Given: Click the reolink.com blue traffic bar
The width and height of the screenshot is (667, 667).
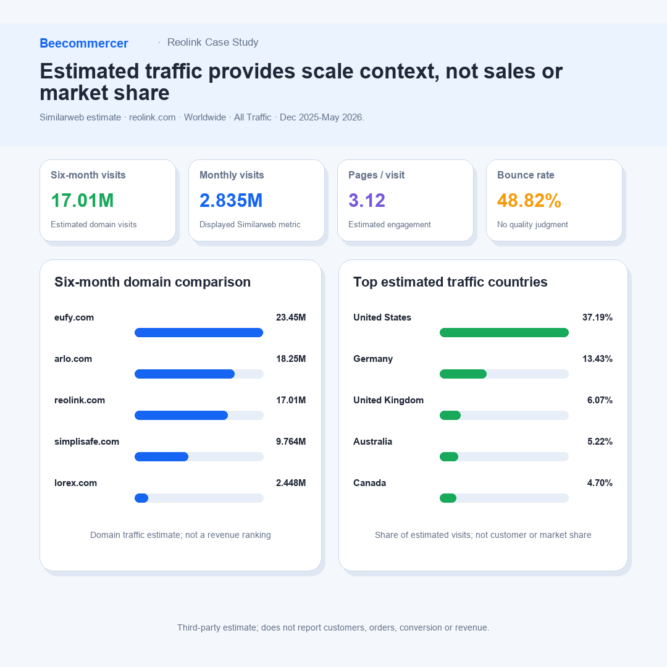Looking at the screenshot, I should pyautogui.click(x=181, y=415).
